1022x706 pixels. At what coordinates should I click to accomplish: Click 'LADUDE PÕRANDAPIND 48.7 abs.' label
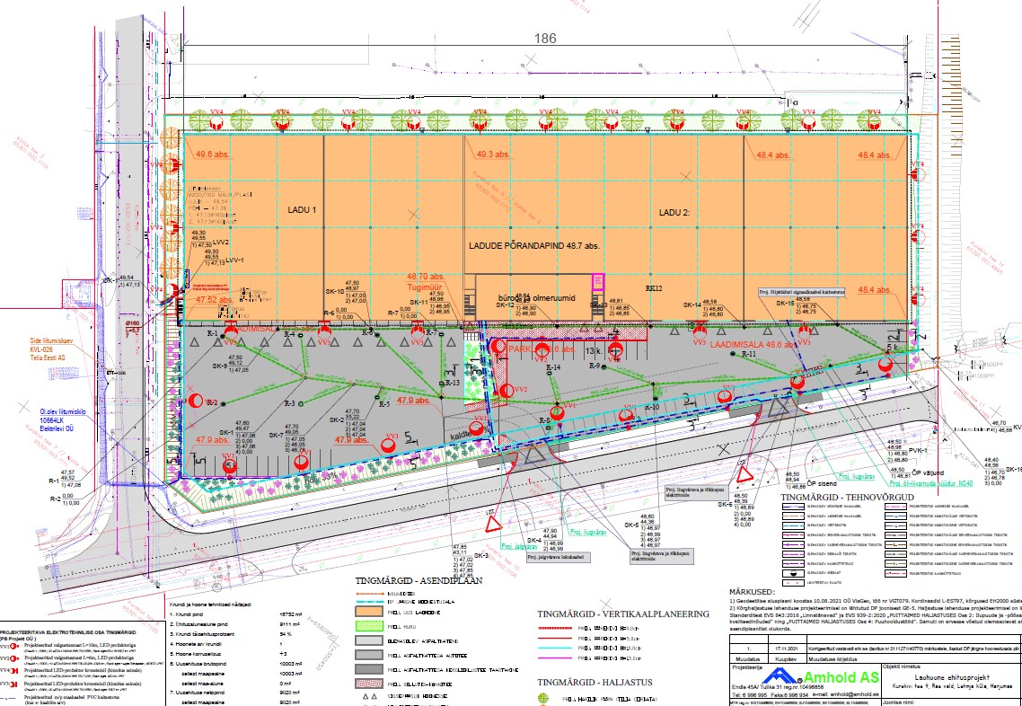coord(533,246)
